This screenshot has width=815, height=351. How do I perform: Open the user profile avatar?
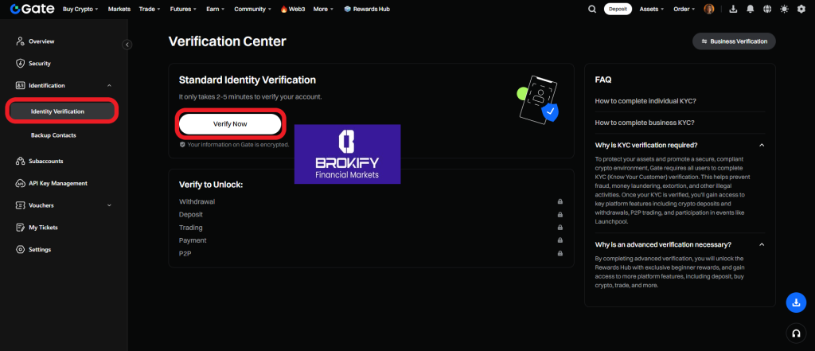tap(709, 10)
